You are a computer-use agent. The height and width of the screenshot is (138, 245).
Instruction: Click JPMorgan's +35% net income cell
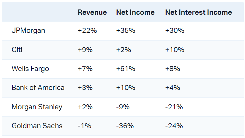pos(126,31)
